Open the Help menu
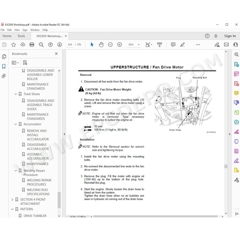The width and height of the screenshot is (240, 240). pos(45,30)
